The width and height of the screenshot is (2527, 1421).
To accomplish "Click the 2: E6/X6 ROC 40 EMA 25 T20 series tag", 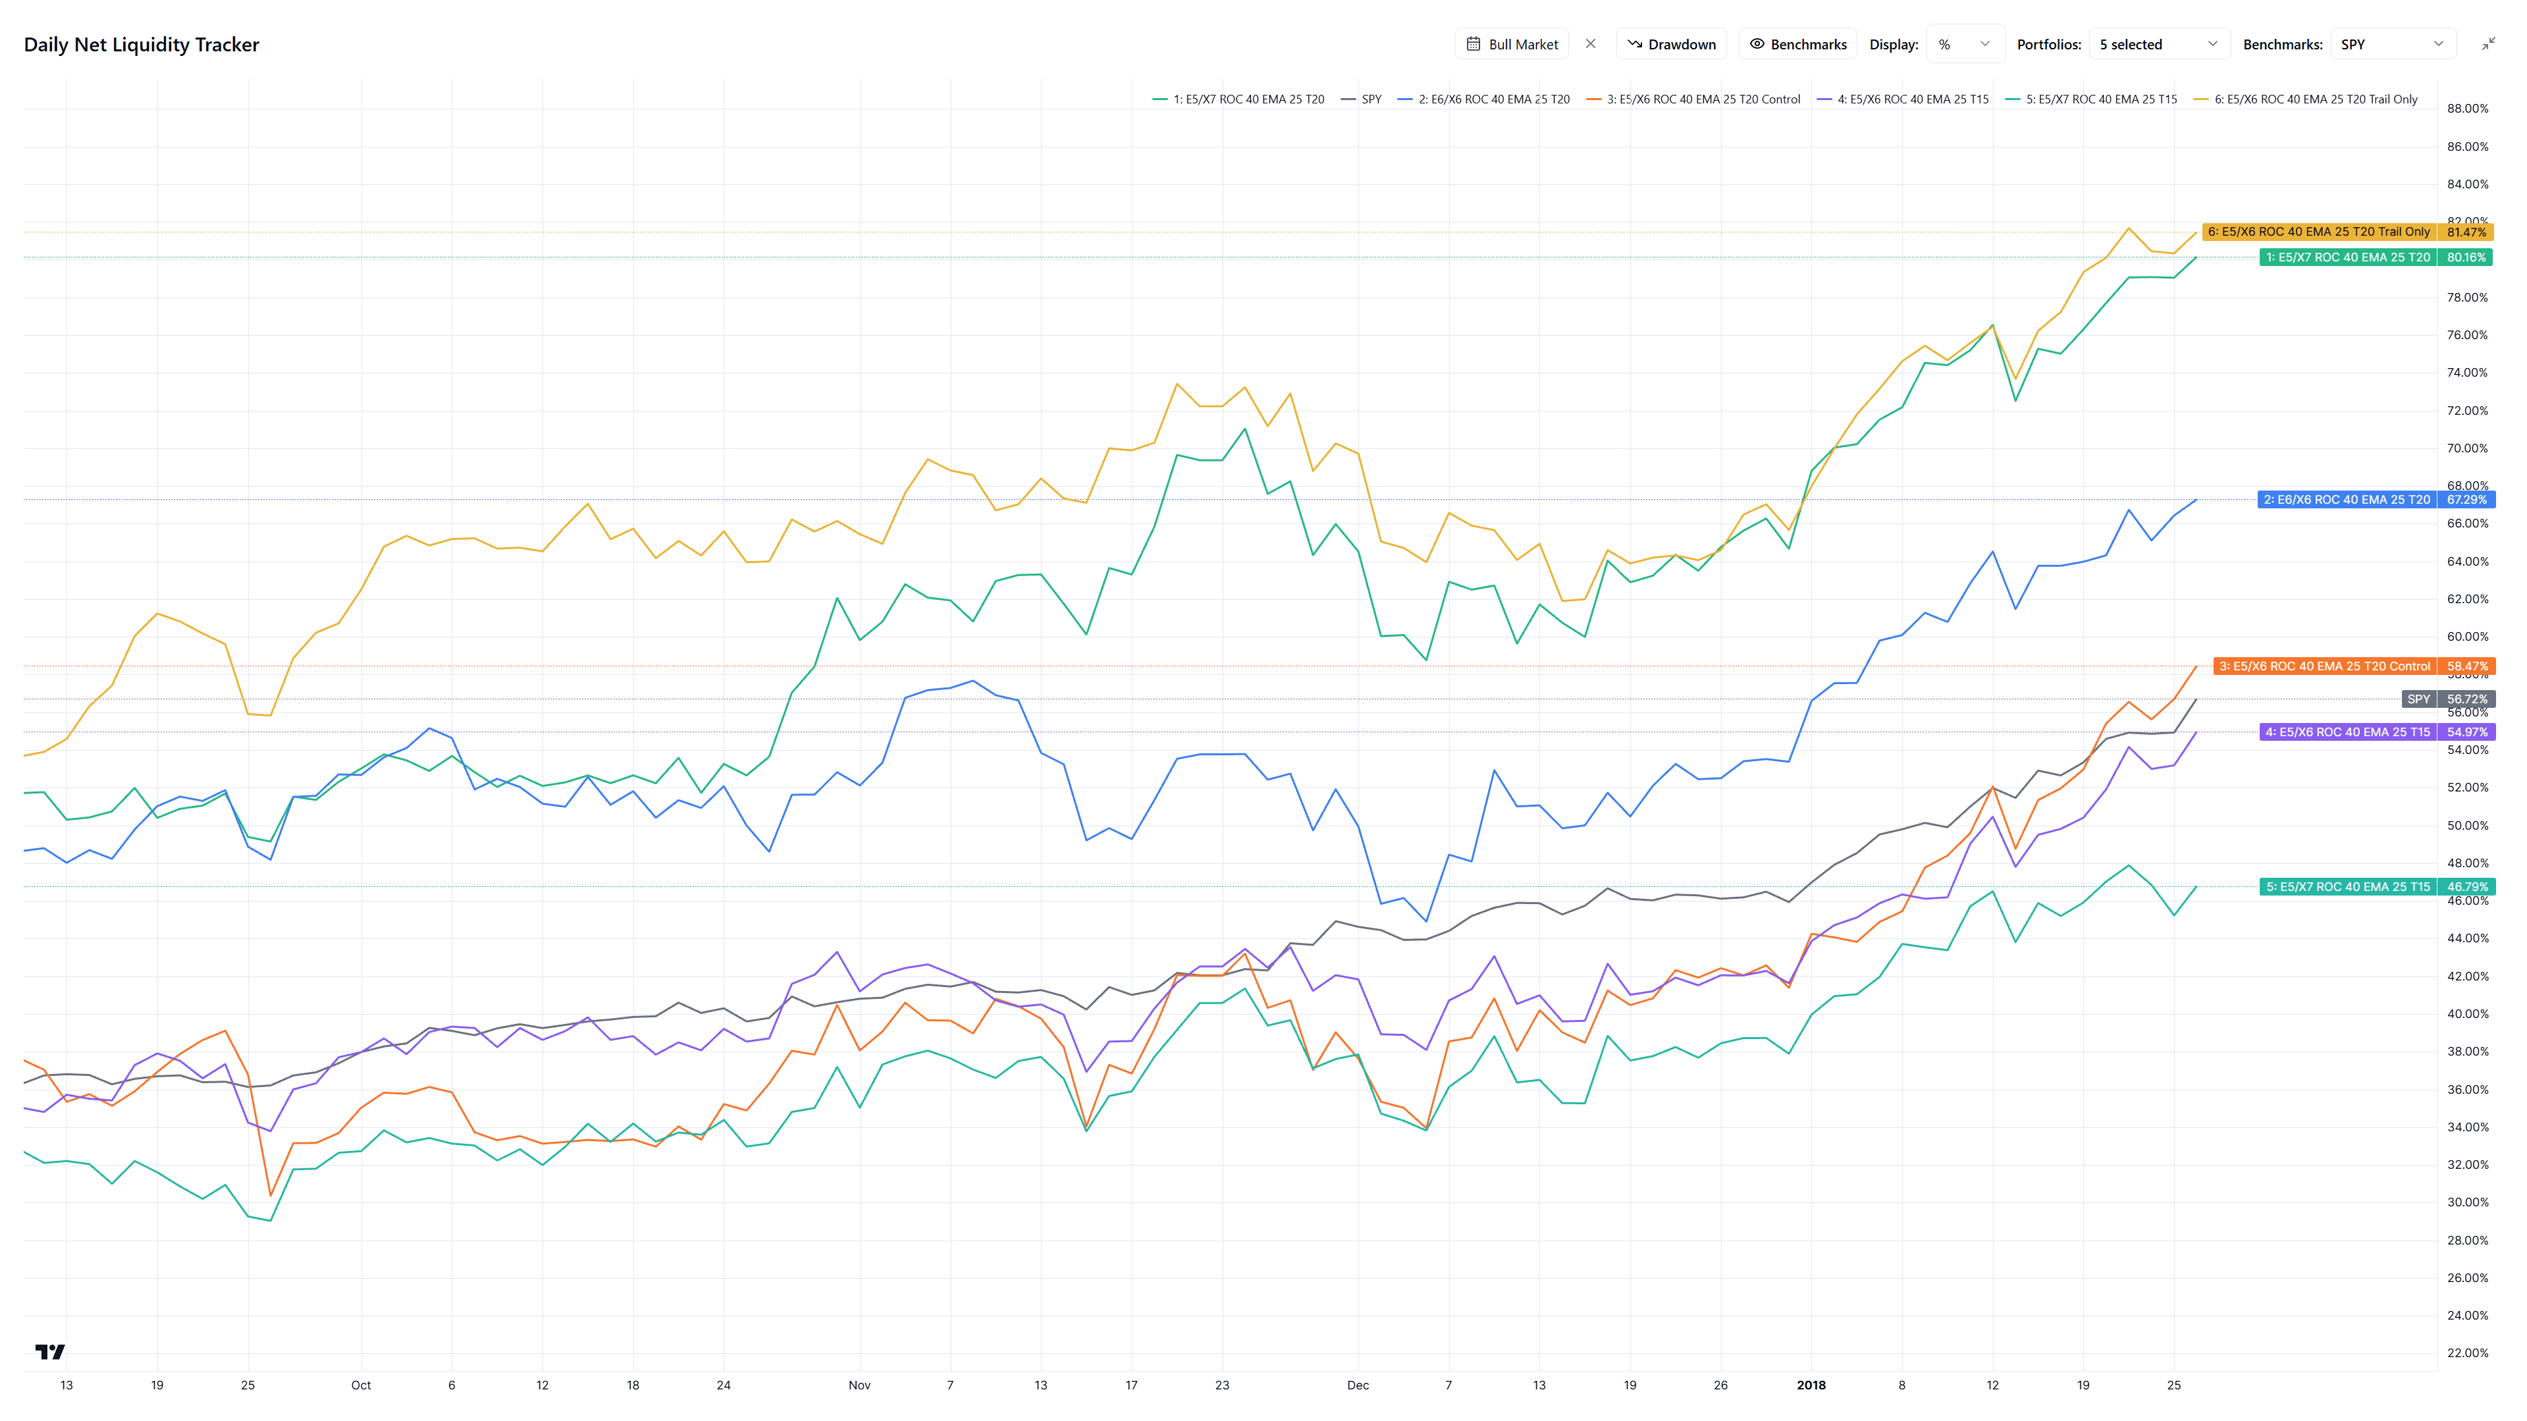I will tap(2347, 500).
